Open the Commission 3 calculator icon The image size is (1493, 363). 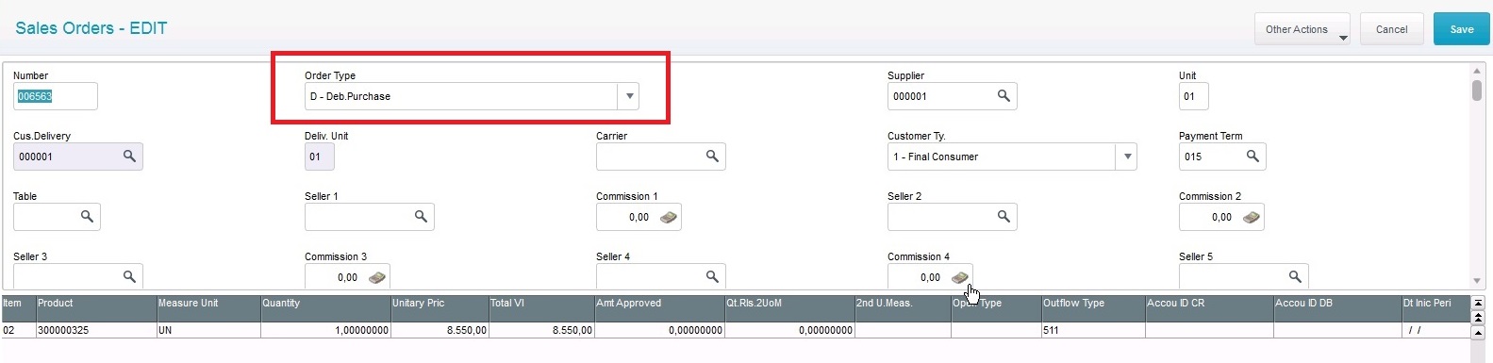376,277
